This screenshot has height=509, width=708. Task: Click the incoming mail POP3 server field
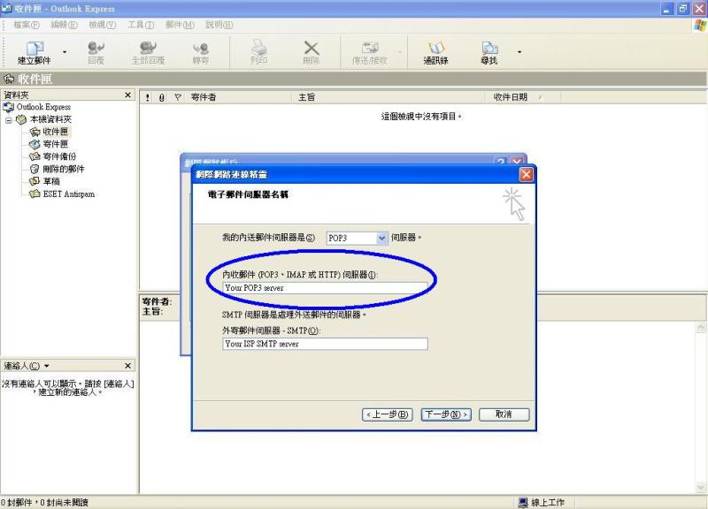pyautogui.click(x=325, y=287)
